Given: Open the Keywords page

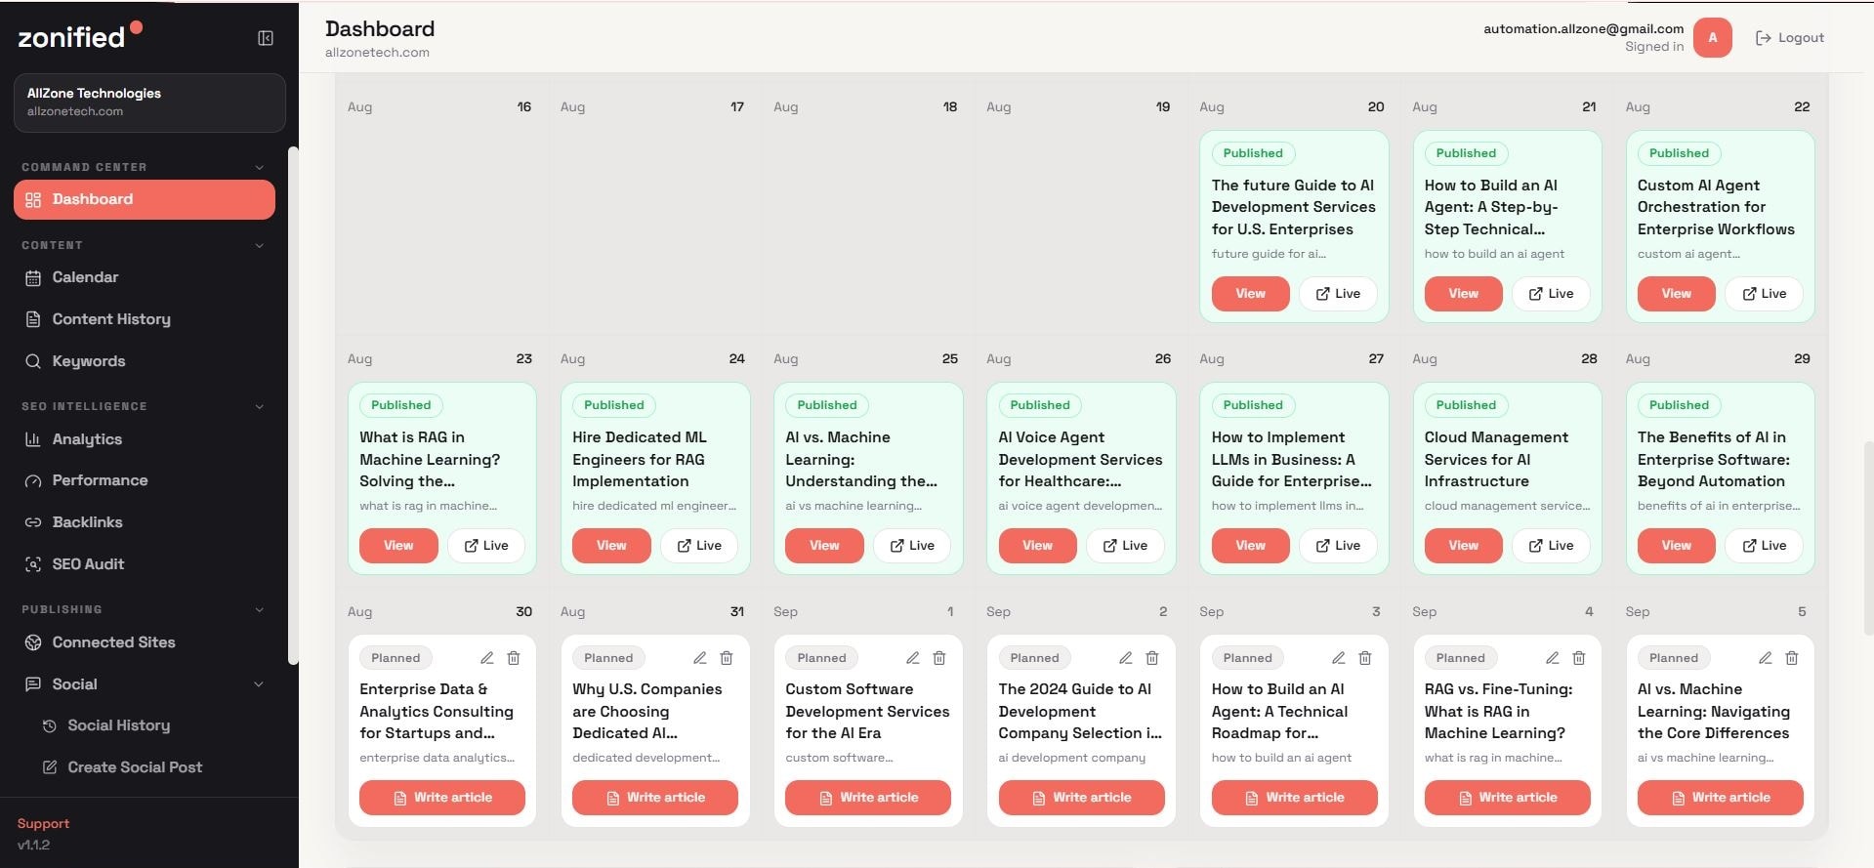Looking at the screenshot, I should pos(145,361).
